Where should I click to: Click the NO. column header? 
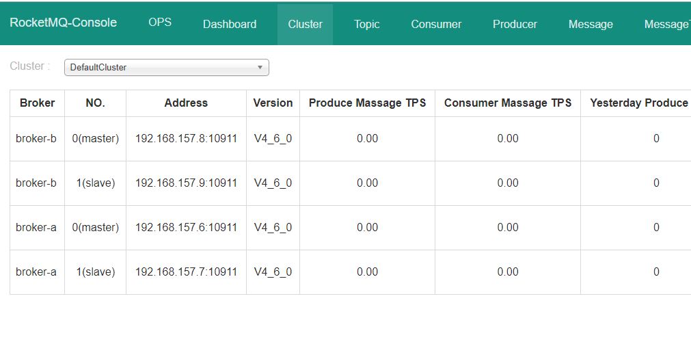95,103
